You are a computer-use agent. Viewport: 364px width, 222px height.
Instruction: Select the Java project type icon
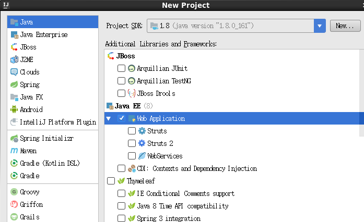click(14, 22)
